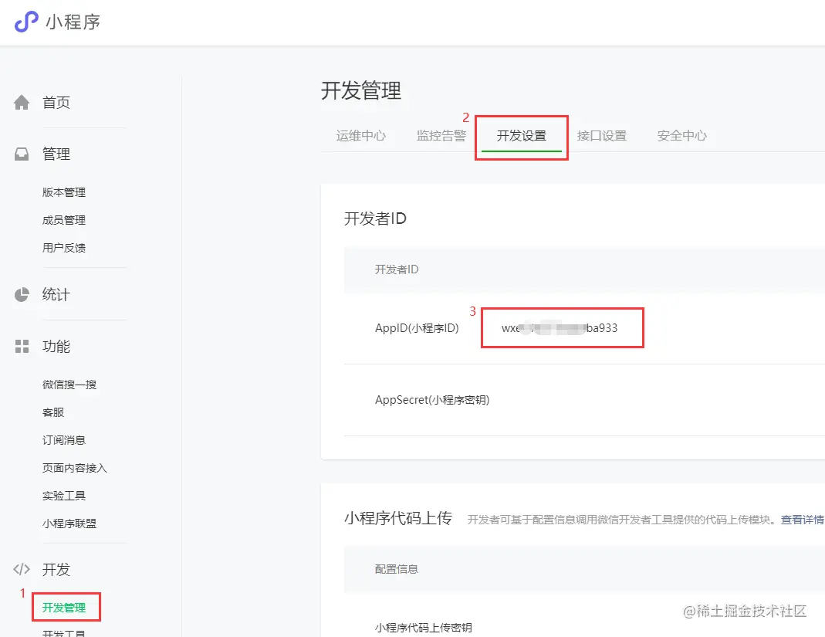Viewport: 825px width, 637px height.
Task: Click the 小程序 title text in header
Action: click(73, 22)
